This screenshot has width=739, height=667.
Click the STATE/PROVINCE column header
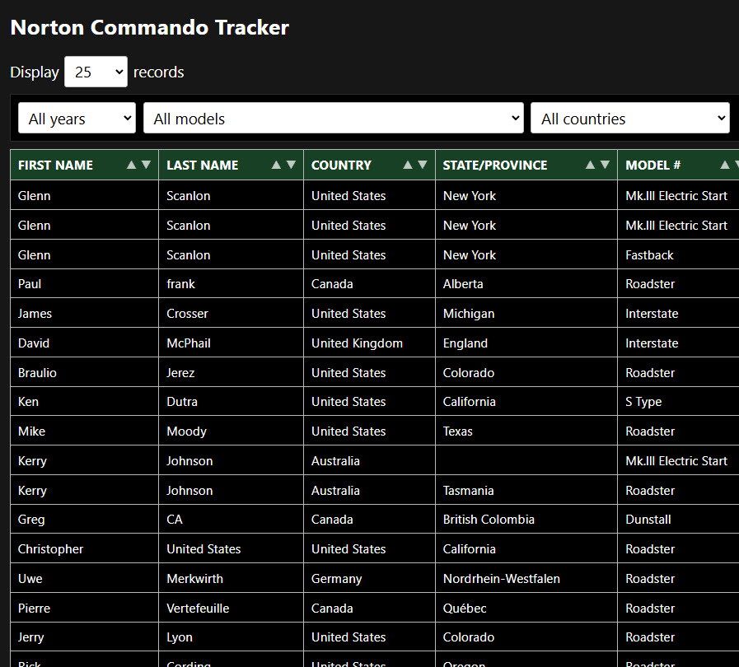click(x=526, y=165)
